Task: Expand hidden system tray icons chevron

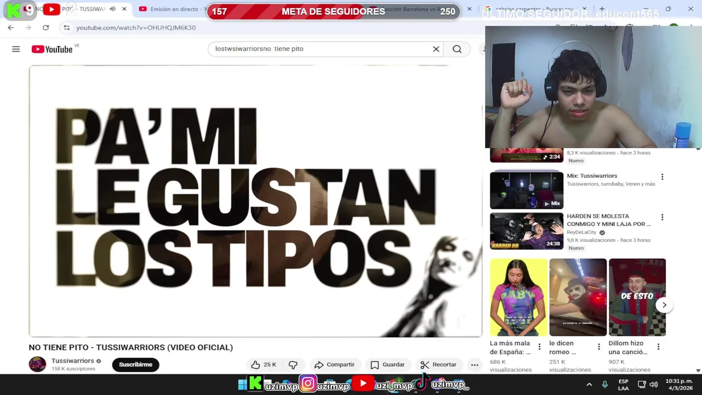Action: point(589,385)
